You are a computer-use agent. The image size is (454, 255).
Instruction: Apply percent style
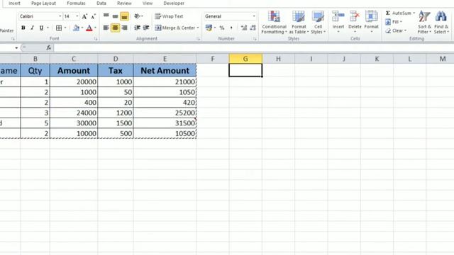click(222, 28)
